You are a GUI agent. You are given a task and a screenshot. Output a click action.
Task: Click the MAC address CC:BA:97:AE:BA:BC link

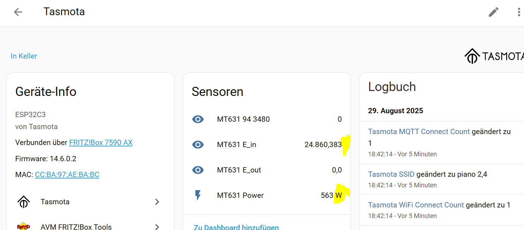[67, 175]
